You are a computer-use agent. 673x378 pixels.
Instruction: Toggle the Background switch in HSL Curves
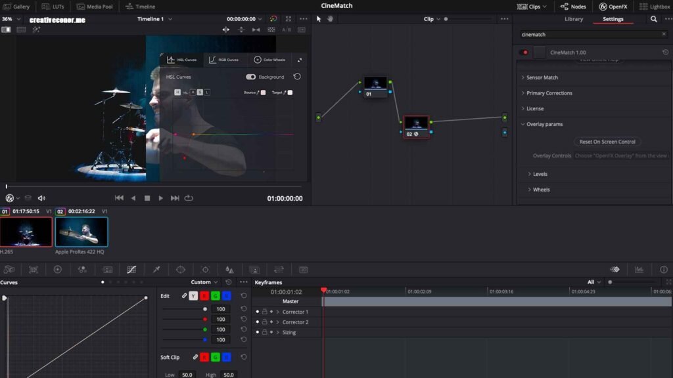pyautogui.click(x=250, y=77)
